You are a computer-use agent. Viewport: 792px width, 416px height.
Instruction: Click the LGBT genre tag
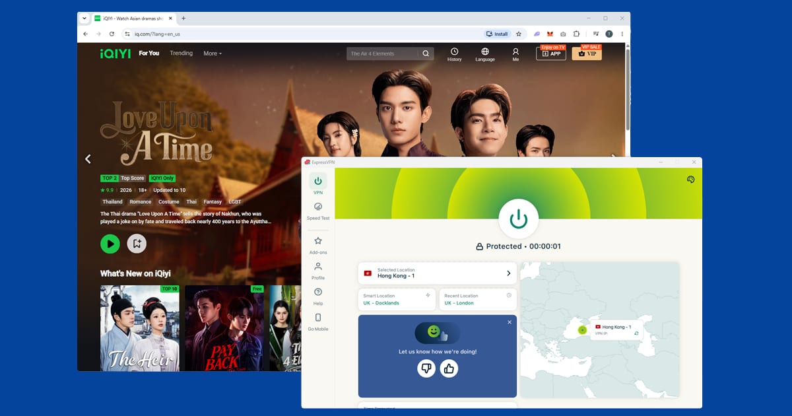tap(234, 201)
